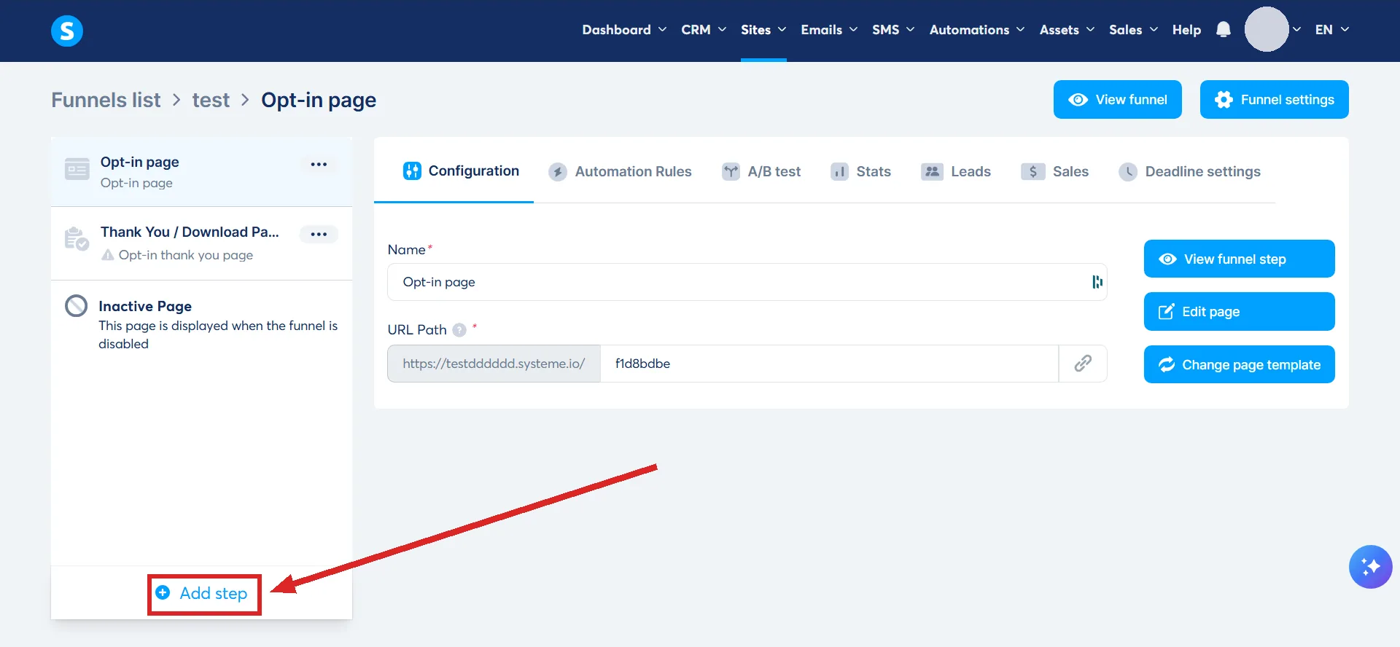Expand the Dashboard dropdown menu
This screenshot has width=1400, height=647.
(x=624, y=30)
